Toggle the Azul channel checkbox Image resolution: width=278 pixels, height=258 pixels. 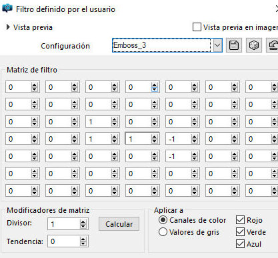240,244
